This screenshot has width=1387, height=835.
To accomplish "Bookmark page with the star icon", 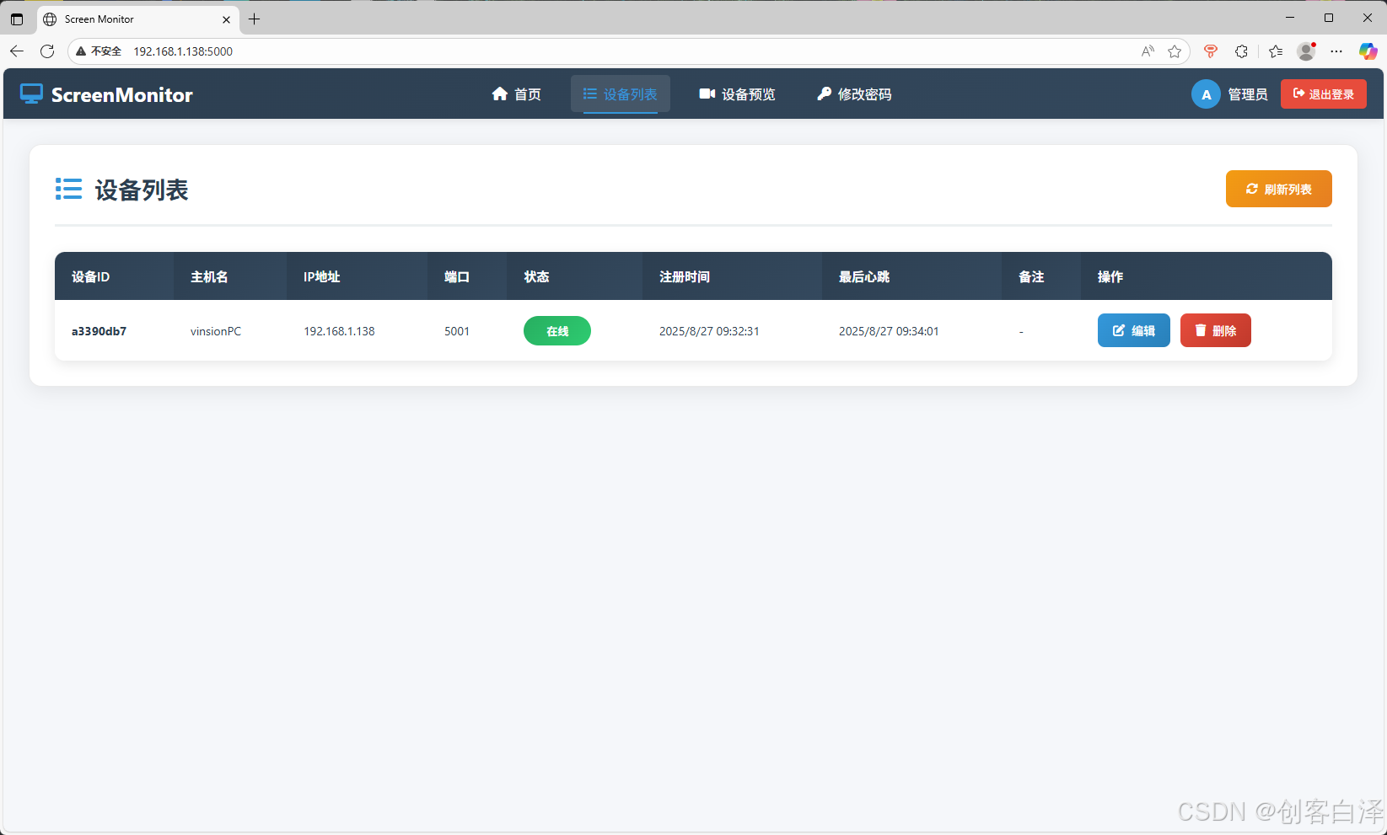I will [1175, 51].
